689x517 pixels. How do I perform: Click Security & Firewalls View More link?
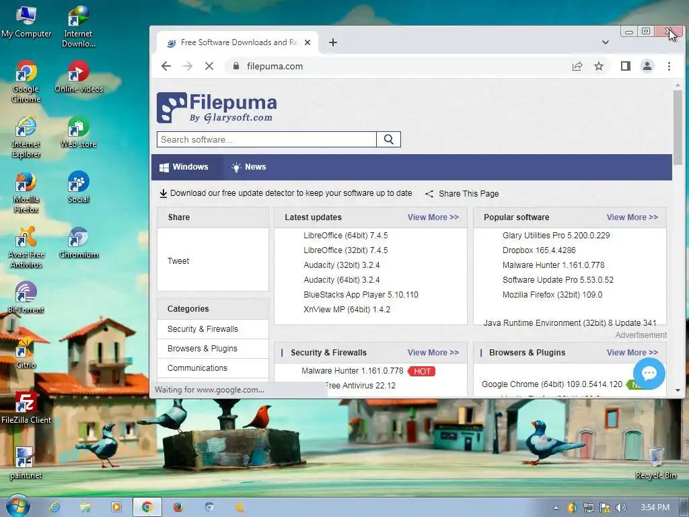[433, 353]
